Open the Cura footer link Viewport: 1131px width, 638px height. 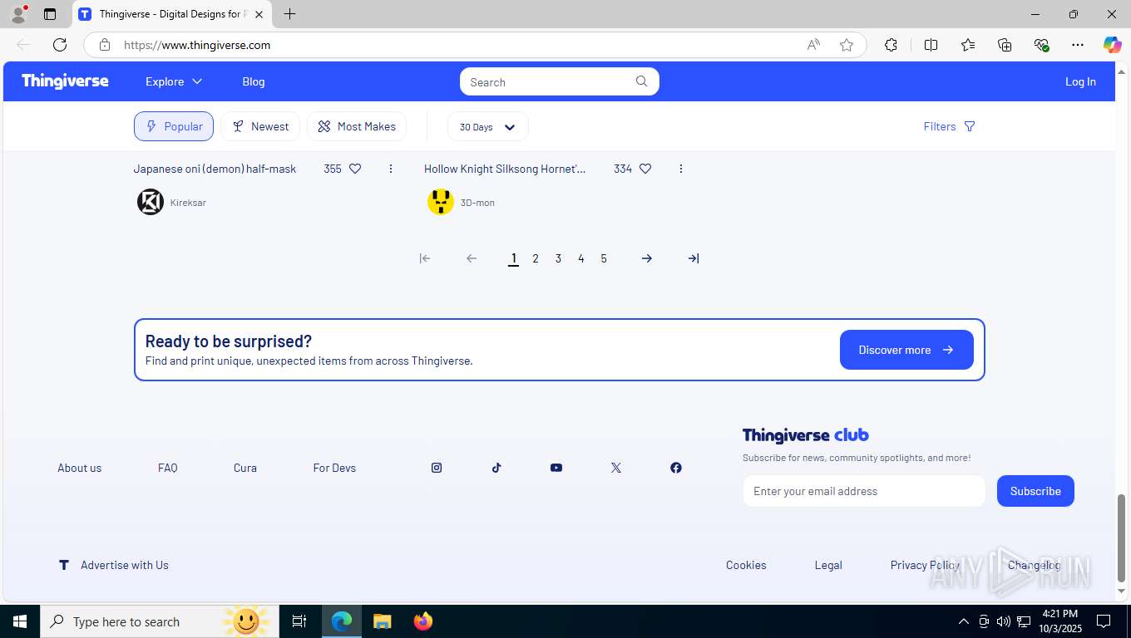tap(245, 468)
